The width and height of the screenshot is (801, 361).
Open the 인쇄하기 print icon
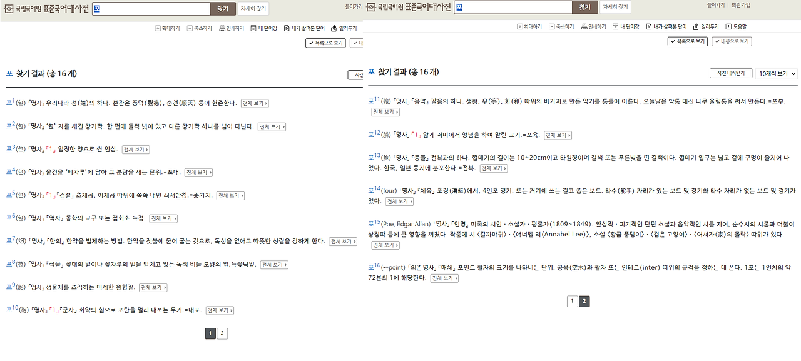click(593, 27)
